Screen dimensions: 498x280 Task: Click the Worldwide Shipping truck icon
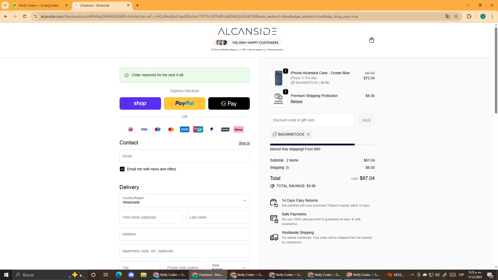click(x=274, y=237)
